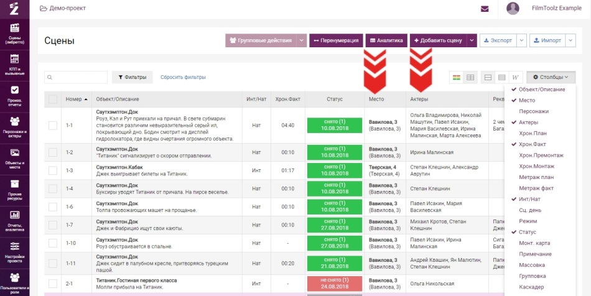This screenshot has width=591, height=296.
Task: Open Персонажи и актеры sidebar section
Action: tap(15, 127)
